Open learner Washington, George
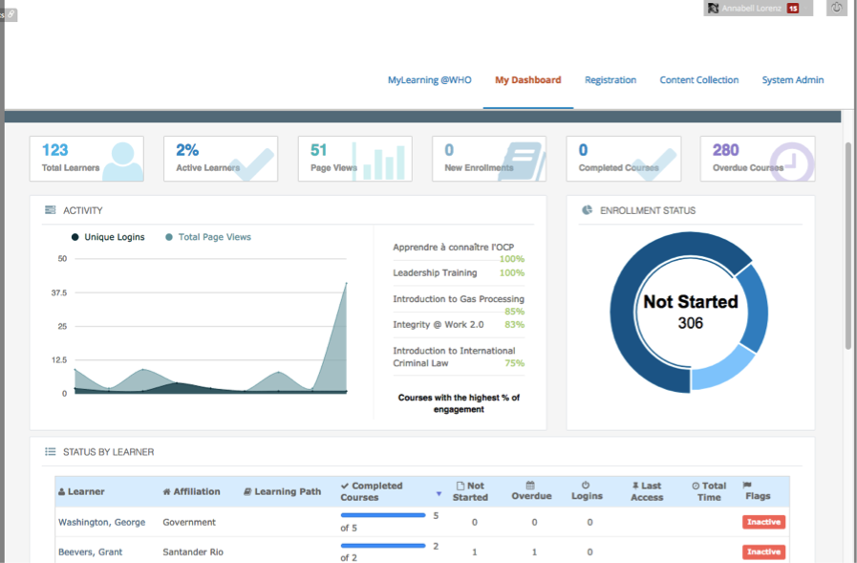 [96, 523]
